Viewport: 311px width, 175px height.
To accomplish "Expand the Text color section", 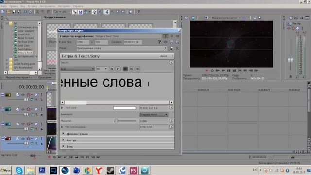I will coord(62,108).
